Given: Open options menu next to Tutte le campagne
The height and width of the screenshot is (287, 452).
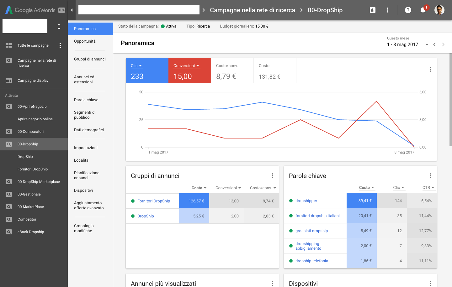Looking at the screenshot, I should tap(60, 45).
